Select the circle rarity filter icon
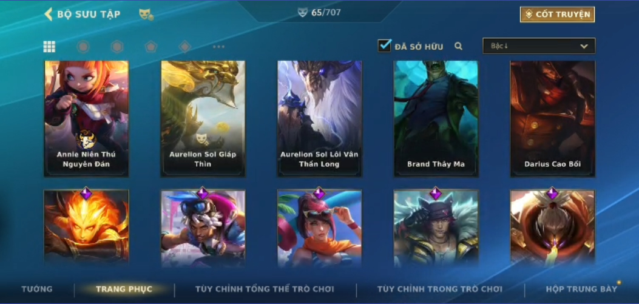This screenshot has height=304, width=639. pos(83,47)
